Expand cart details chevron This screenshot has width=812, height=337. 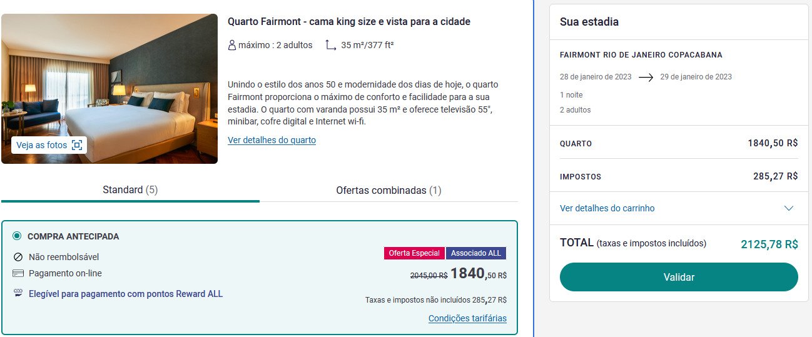789,208
